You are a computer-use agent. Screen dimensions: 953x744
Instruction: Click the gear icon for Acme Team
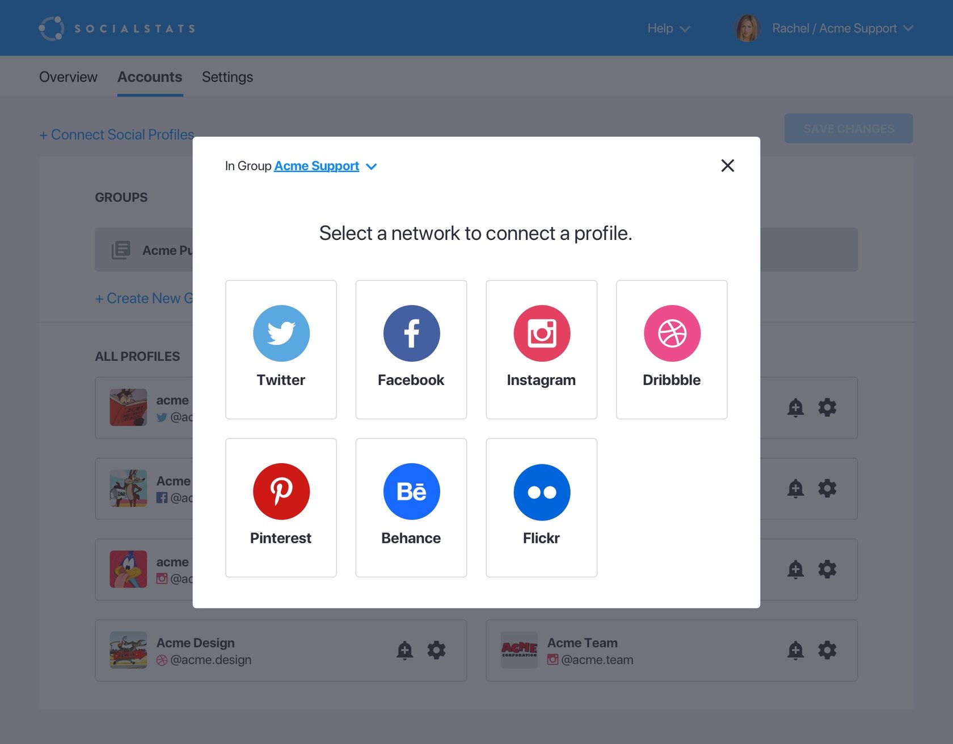pyautogui.click(x=827, y=650)
